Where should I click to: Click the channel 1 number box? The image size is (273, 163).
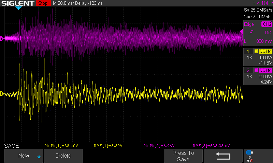(x=248, y=51)
